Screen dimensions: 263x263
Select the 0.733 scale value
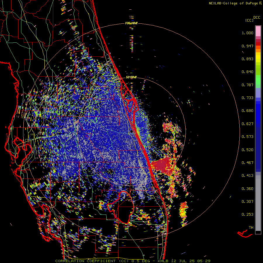[x=248, y=98]
